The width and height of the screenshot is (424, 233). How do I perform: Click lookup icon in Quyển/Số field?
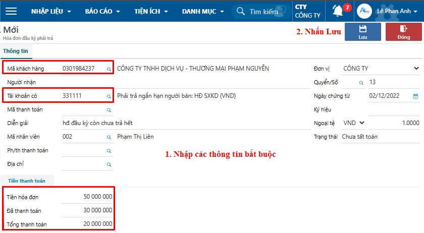(x=361, y=82)
